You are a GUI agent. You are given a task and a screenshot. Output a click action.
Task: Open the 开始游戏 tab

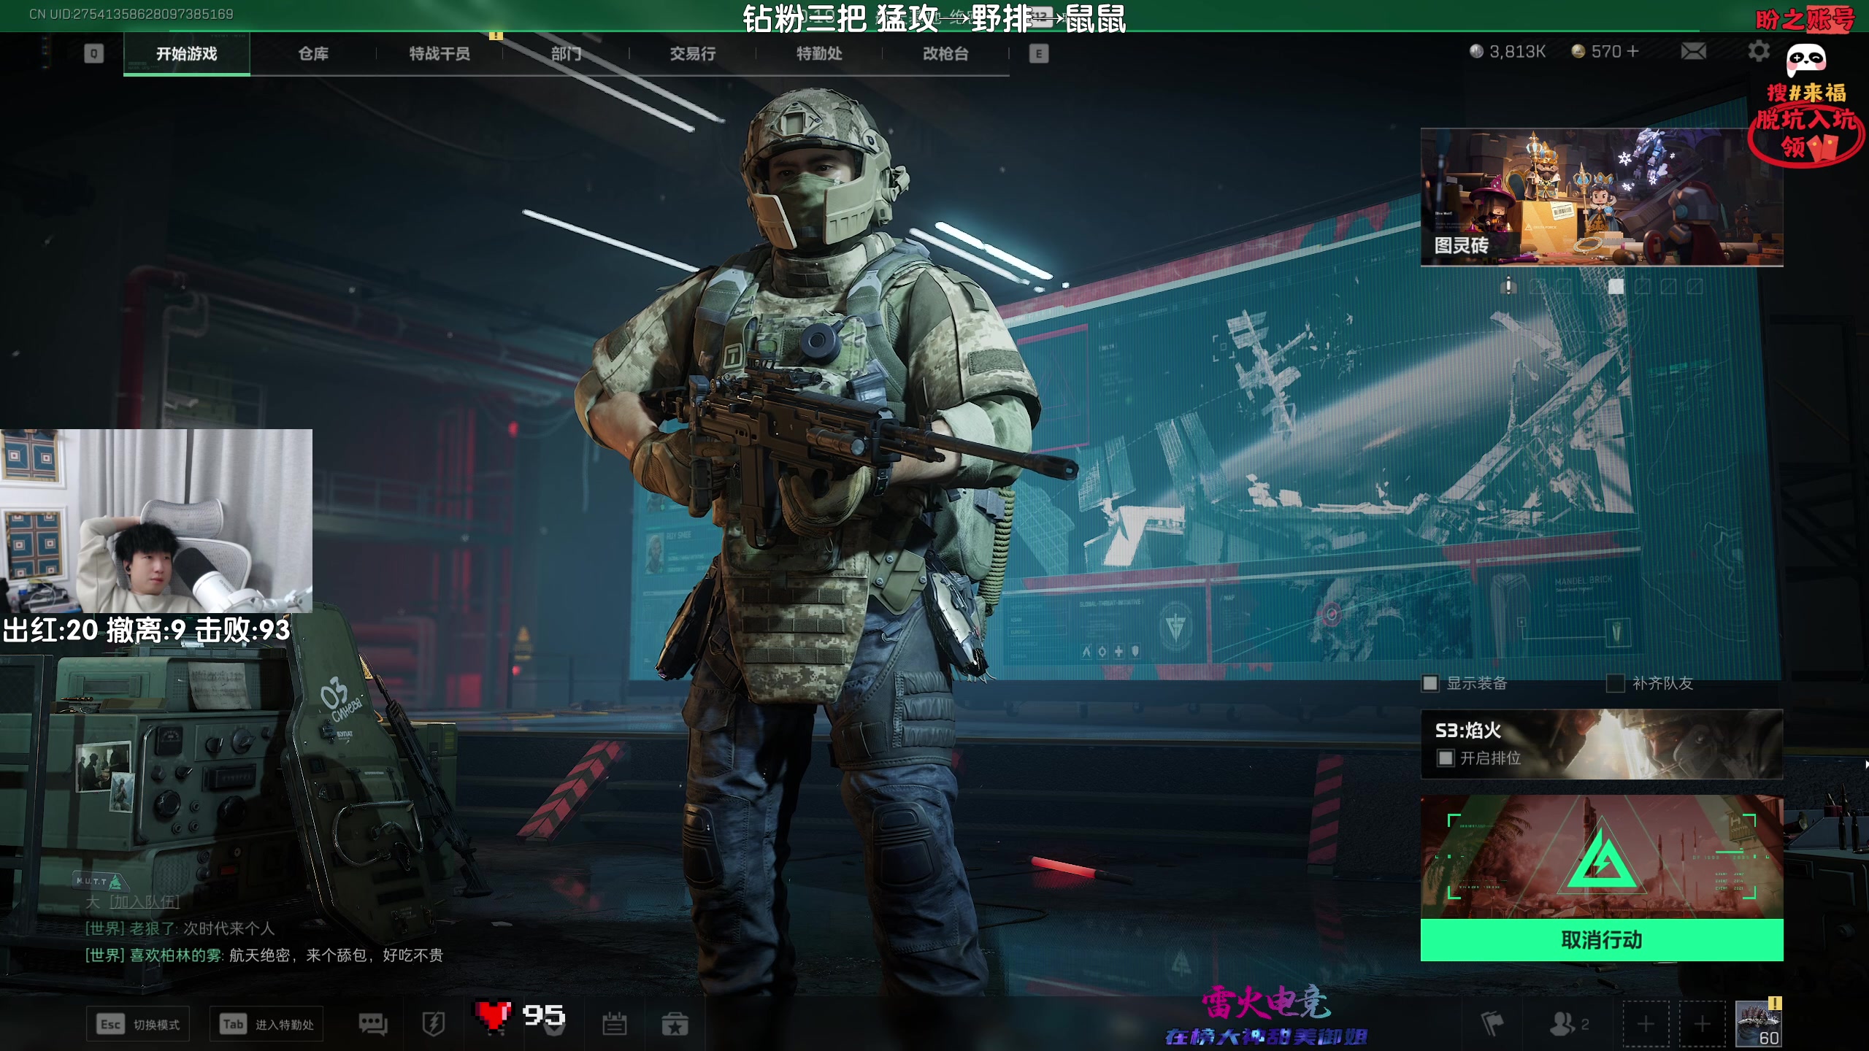pos(187,53)
